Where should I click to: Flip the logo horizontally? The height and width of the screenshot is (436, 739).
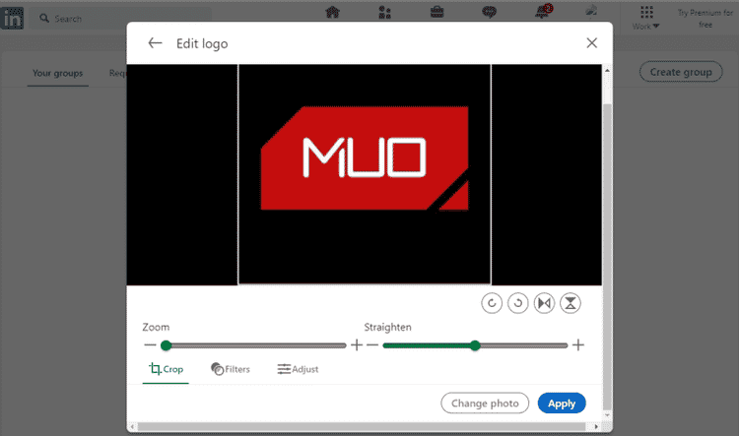544,303
